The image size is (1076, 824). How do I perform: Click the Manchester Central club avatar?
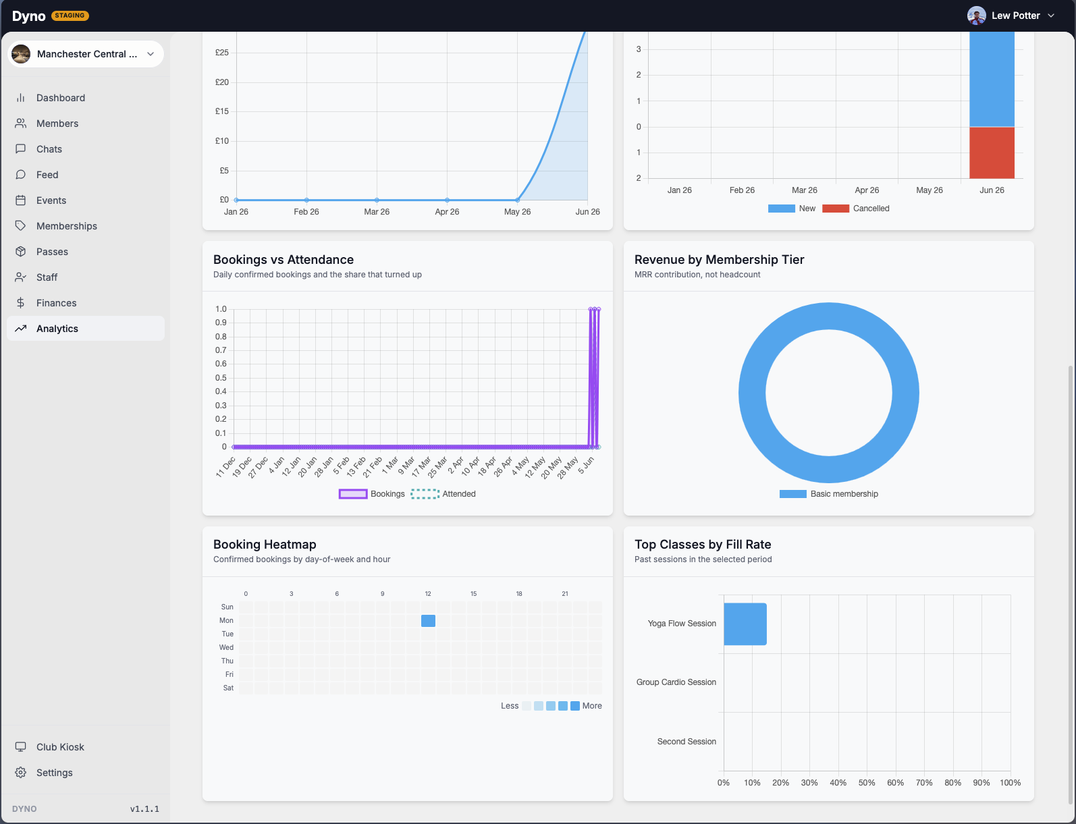pyautogui.click(x=21, y=54)
